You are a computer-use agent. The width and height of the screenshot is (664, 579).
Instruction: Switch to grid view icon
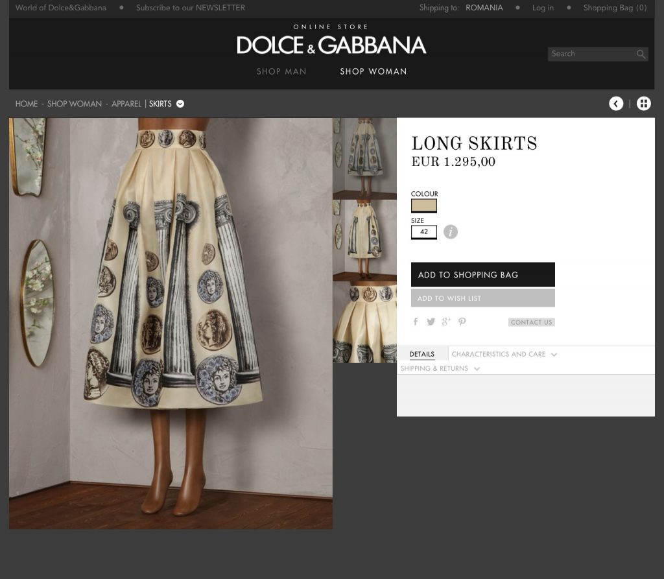tap(643, 104)
